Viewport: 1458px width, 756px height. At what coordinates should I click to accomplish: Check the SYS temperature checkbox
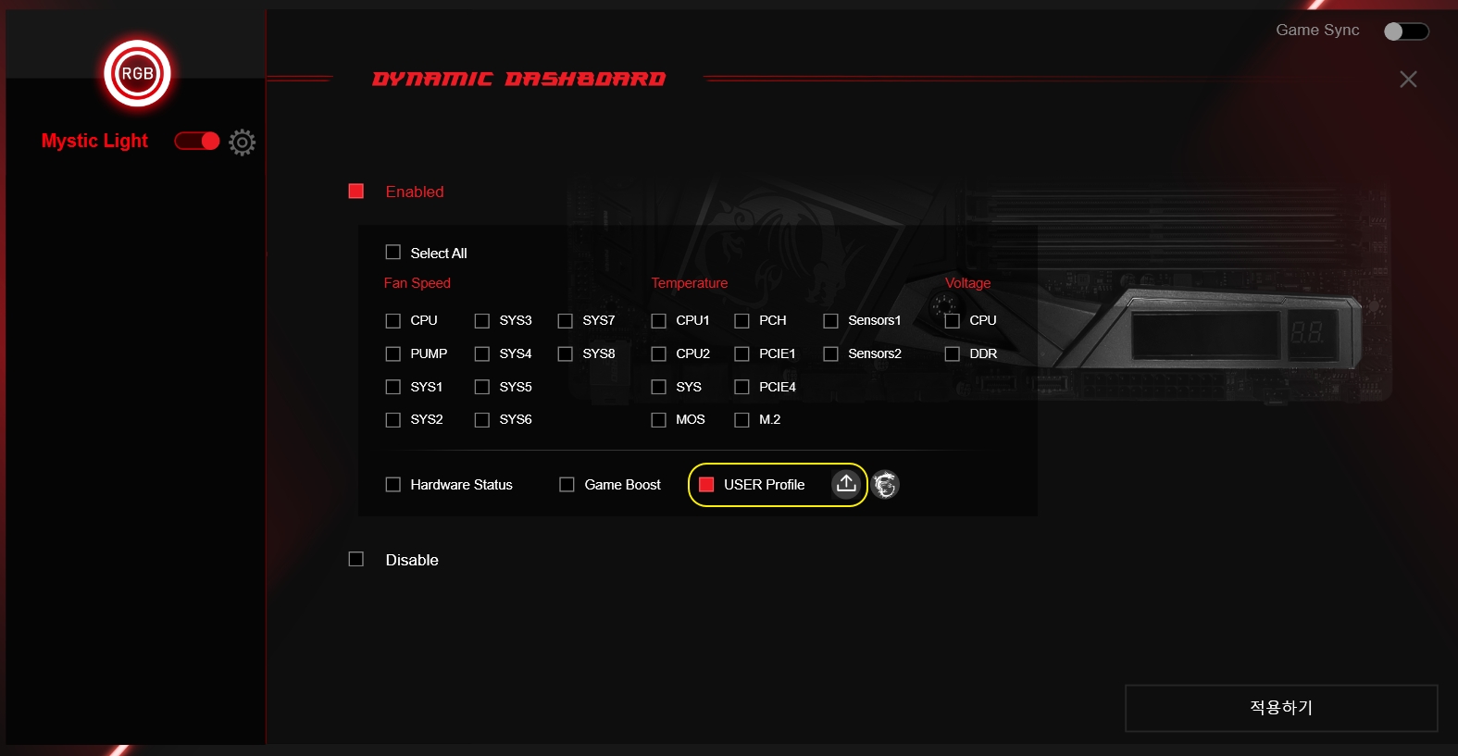click(659, 387)
